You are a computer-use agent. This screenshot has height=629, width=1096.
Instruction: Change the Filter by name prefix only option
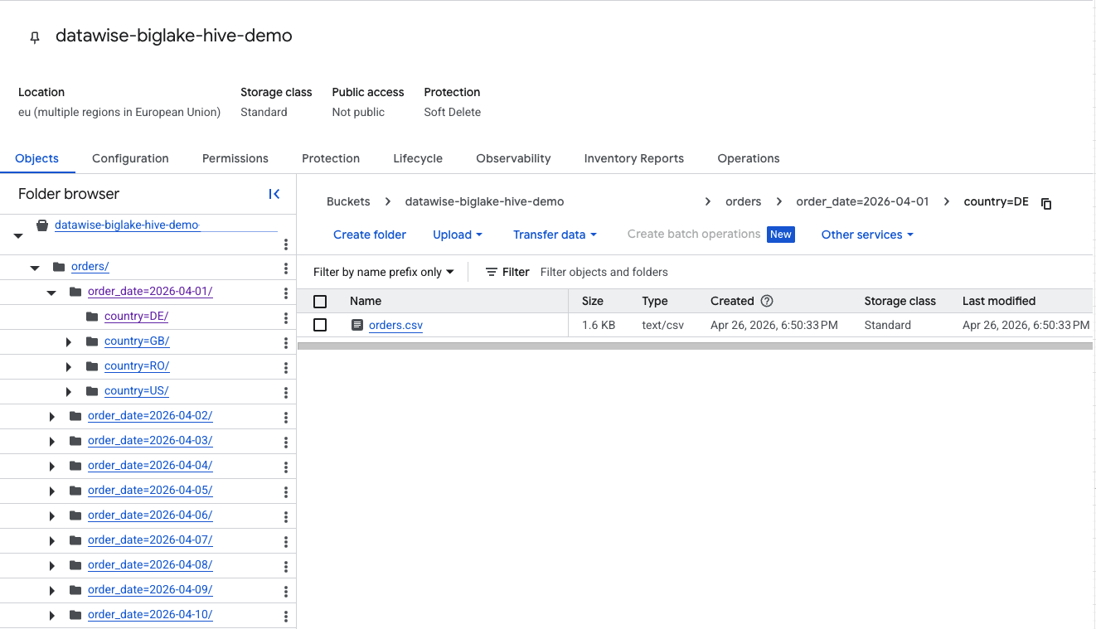coord(384,272)
